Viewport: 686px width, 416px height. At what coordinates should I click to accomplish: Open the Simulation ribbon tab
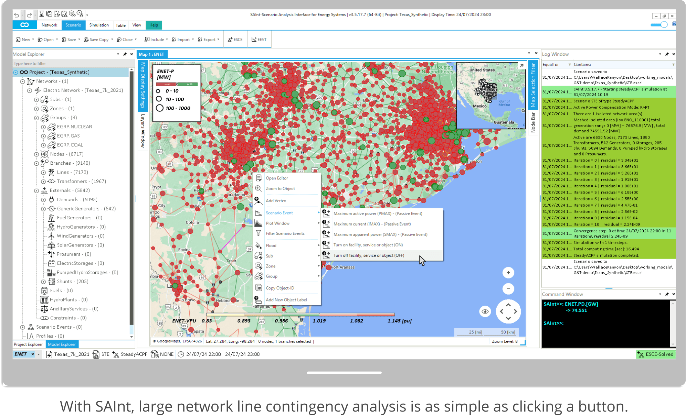point(99,25)
